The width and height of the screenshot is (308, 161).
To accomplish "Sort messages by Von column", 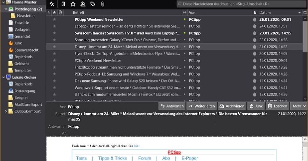I will click(192, 13).
